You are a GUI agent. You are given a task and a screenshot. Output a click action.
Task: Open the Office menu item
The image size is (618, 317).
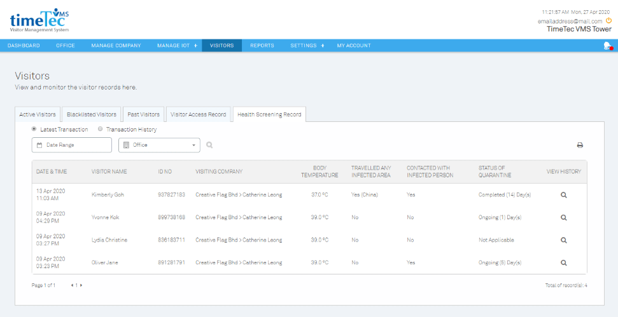(x=66, y=46)
